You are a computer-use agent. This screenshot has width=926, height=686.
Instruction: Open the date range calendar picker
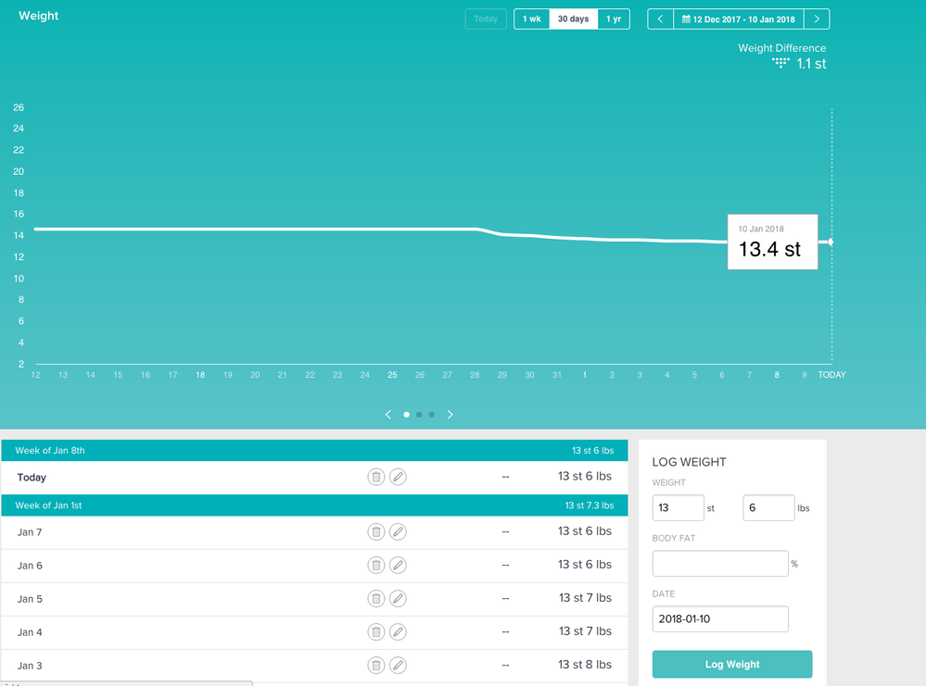pos(738,19)
